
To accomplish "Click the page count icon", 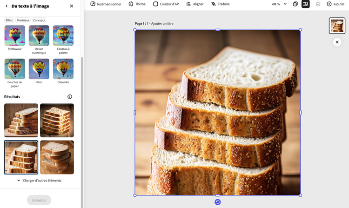I will coord(295,4).
